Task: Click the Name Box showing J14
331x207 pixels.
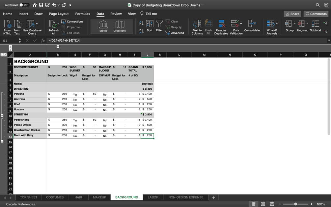Action: [x=10, y=41]
